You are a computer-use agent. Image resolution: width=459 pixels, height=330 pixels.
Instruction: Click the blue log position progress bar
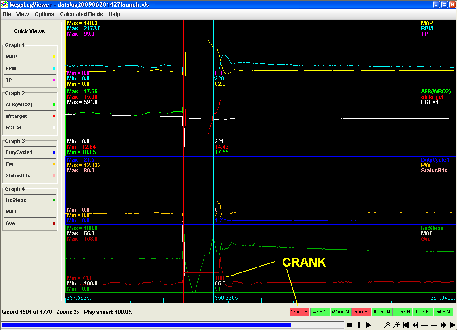(173, 325)
